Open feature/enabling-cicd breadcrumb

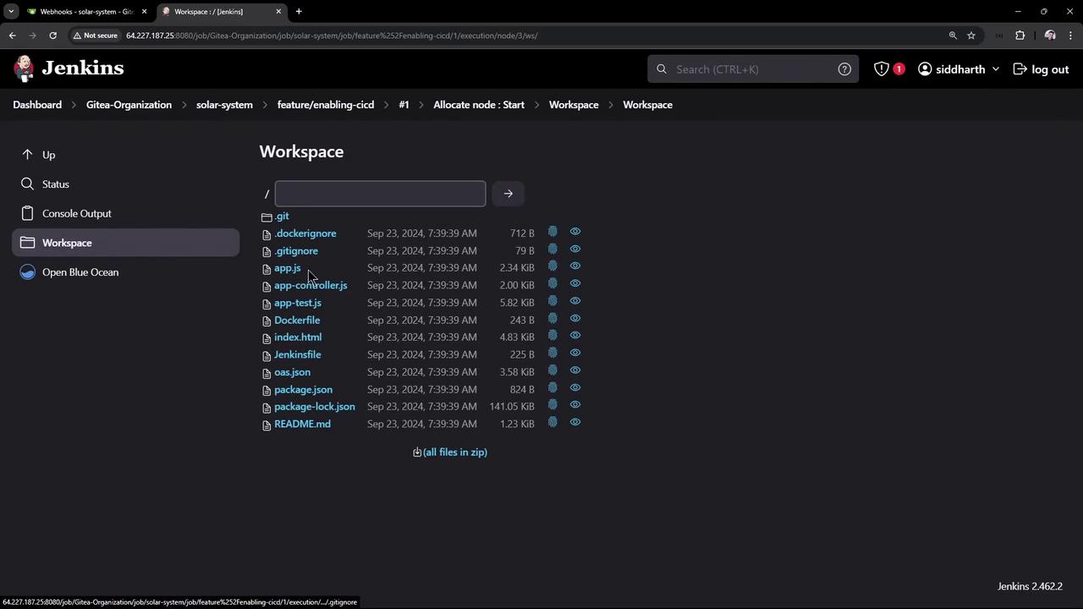[x=326, y=105]
